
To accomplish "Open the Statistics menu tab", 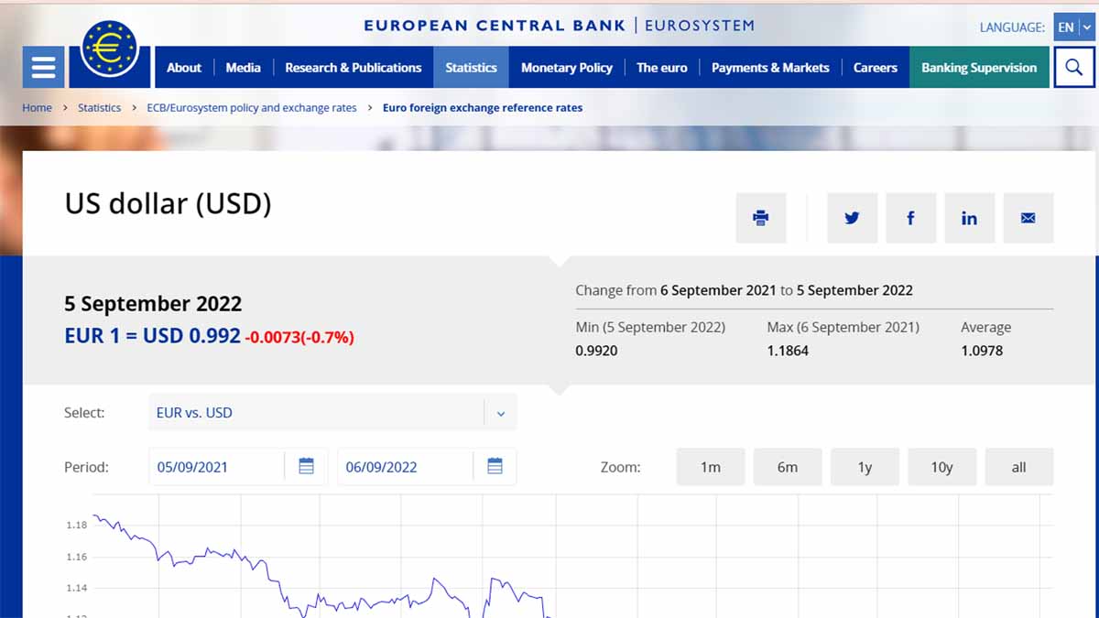I will pyautogui.click(x=471, y=68).
